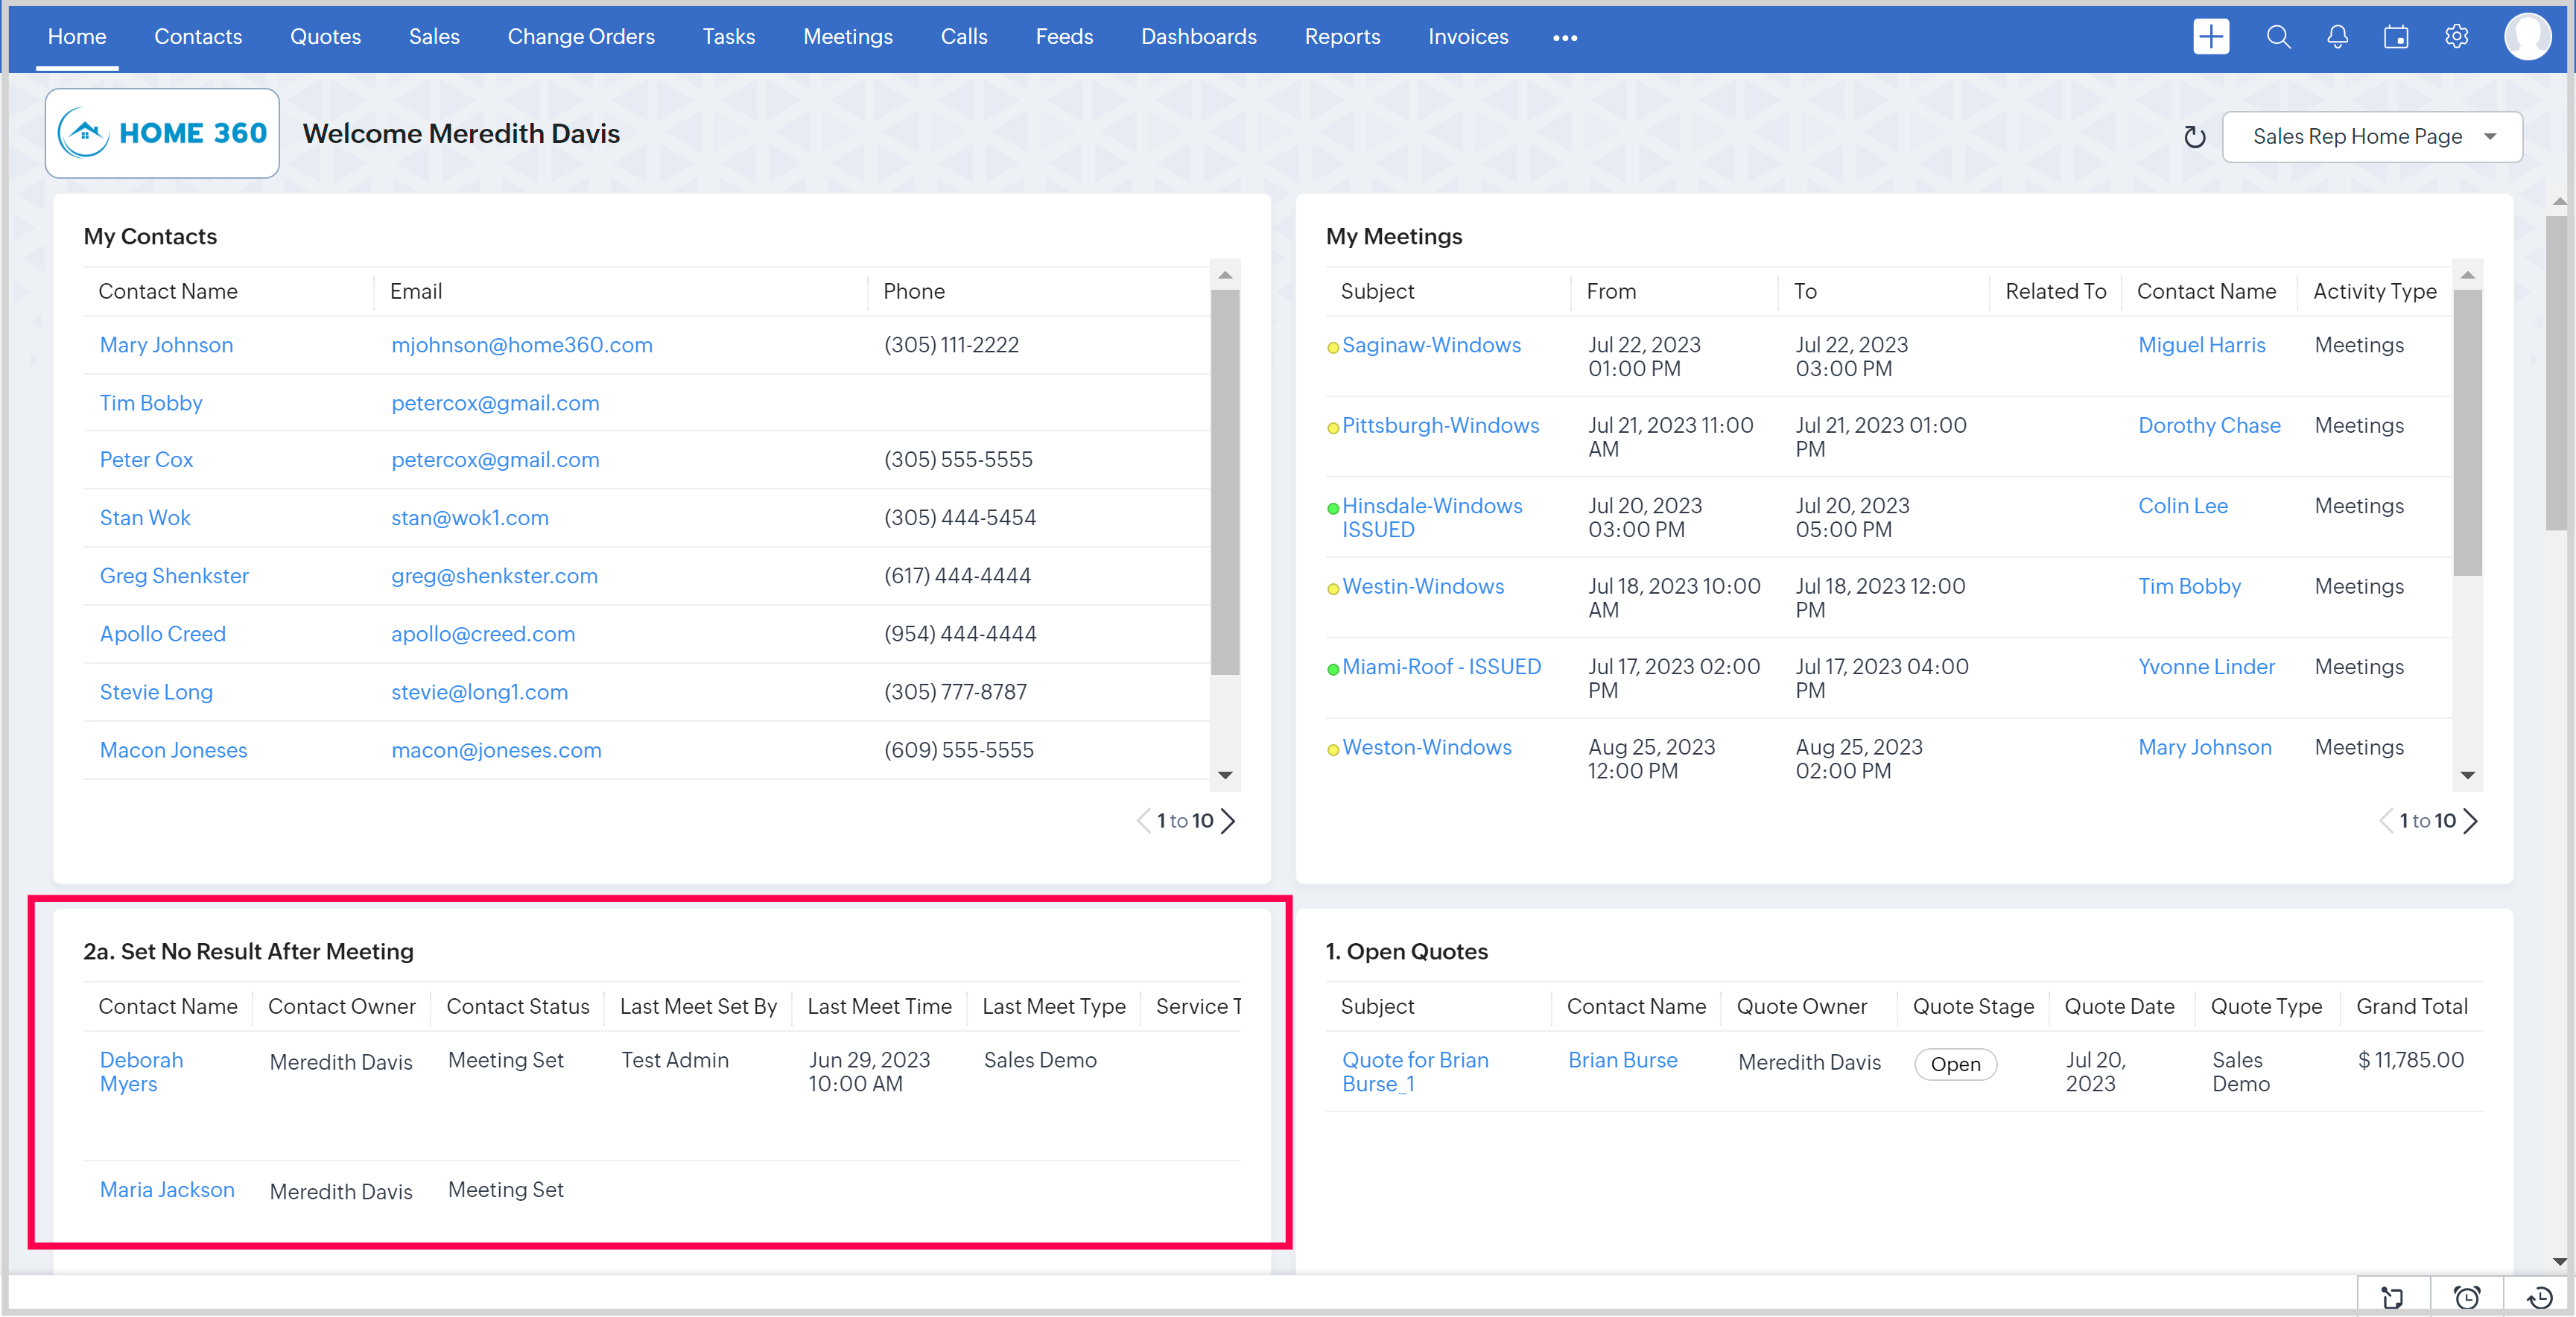Click the refresh icon beside Sales Rep Home Page
Viewport: 2576px width, 1317px height.
pyautogui.click(x=2194, y=137)
